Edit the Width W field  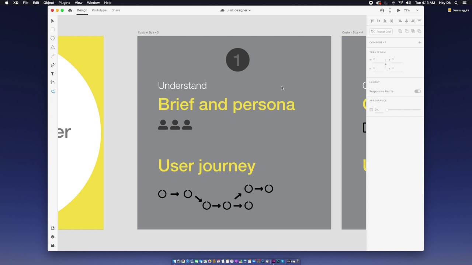(378, 59)
